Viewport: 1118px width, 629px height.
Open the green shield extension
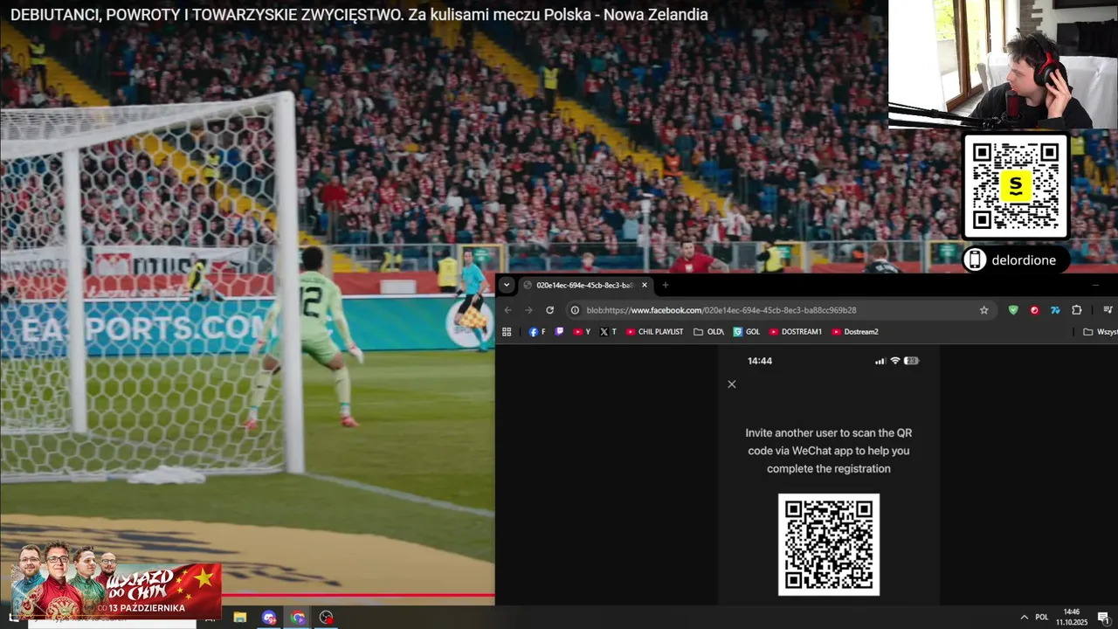coord(1013,310)
